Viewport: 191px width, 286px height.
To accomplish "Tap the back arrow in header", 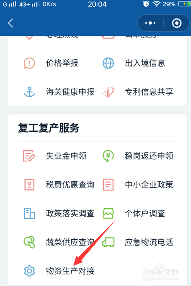I will (x=10, y=23).
